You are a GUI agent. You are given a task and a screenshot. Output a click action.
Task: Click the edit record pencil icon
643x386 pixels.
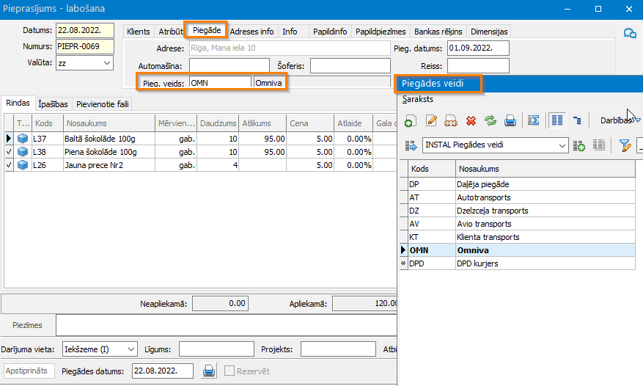click(432, 120)
